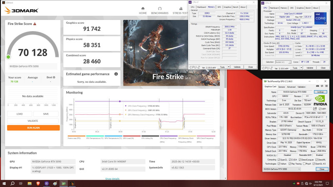Click the Close button in GPU-Z window
The width and height of the screenshot is (333, 187).
(322, 169)
